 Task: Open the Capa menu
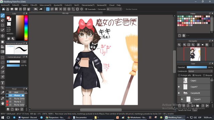tap(25, 5)
